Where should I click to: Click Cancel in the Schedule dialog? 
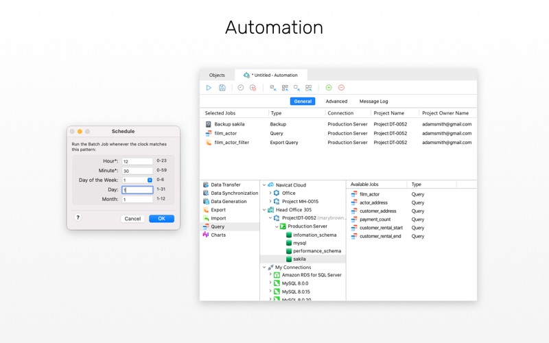(x=132, y=218)
